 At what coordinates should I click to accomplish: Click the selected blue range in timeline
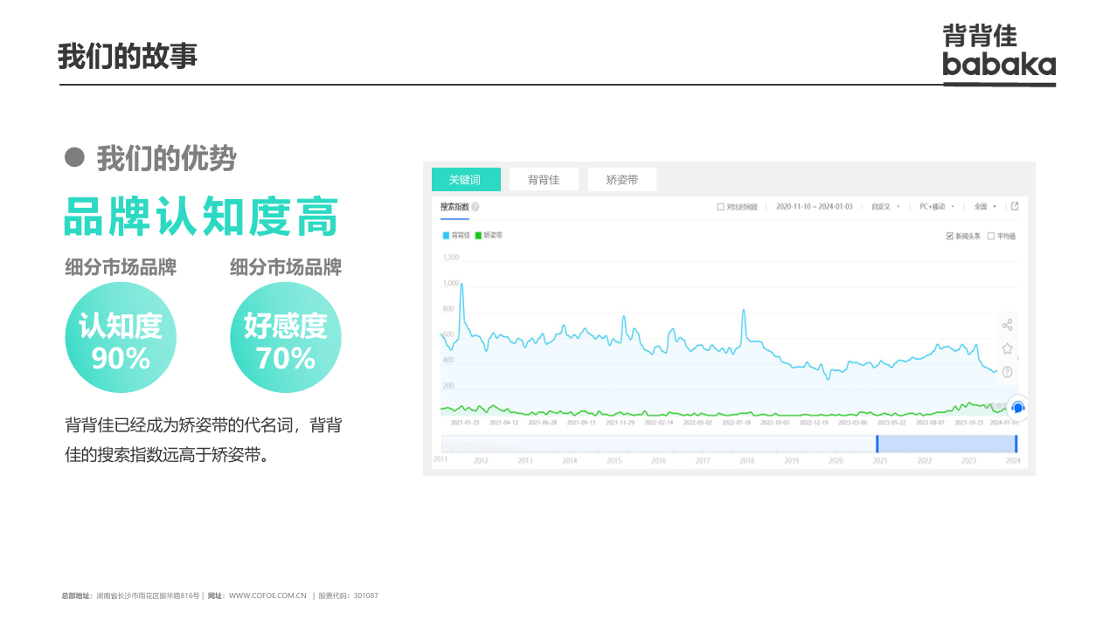click(947, 444)
